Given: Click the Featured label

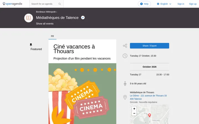Looking at the screenshot, I should coord(36,49).
